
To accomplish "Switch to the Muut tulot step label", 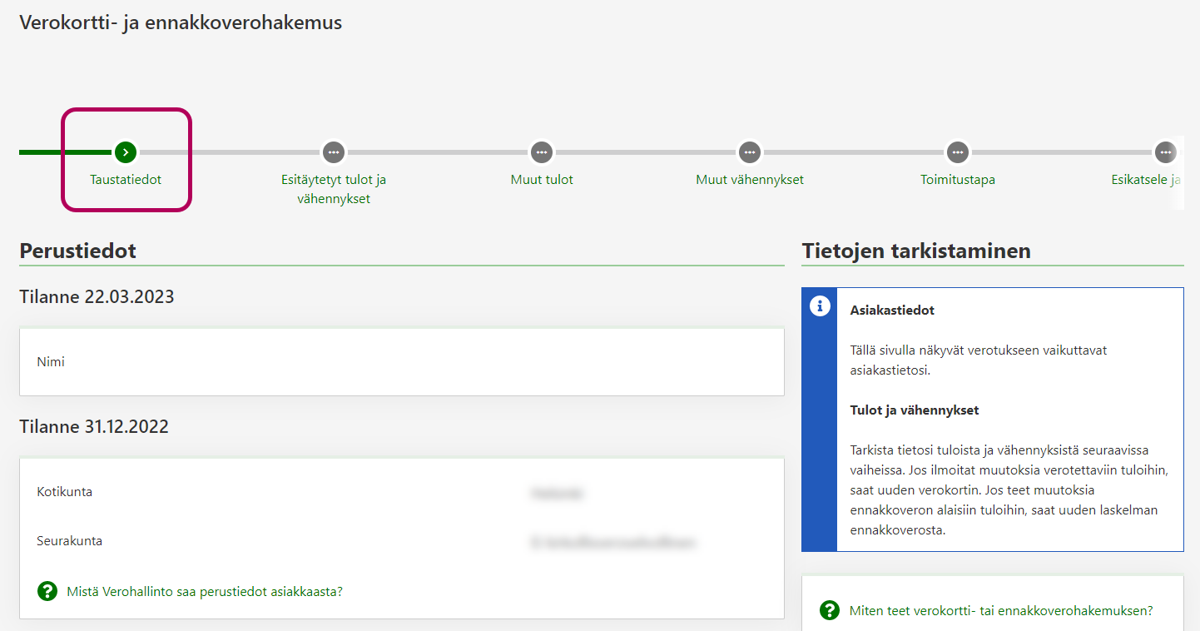I will pos(542,180).
